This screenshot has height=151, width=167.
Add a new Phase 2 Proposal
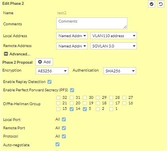tap(44, 62)
